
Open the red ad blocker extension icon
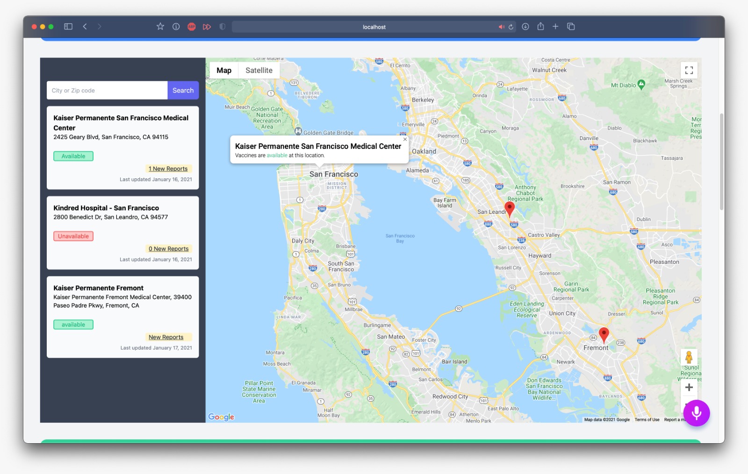(192, 27)
